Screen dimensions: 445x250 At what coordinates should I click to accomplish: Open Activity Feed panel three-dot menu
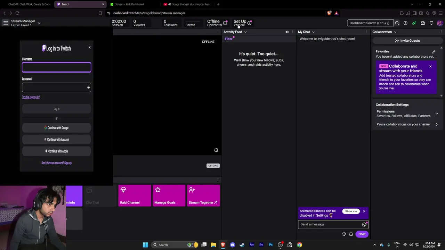(x=292, y=32)
